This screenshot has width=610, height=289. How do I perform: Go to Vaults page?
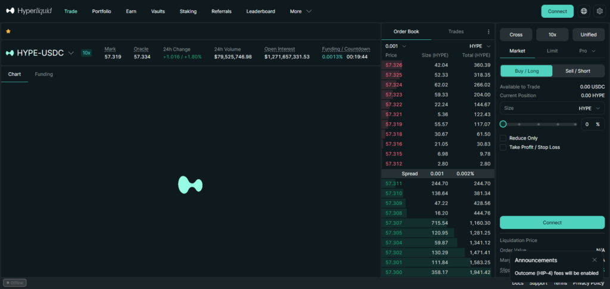(x=158, y=11)
